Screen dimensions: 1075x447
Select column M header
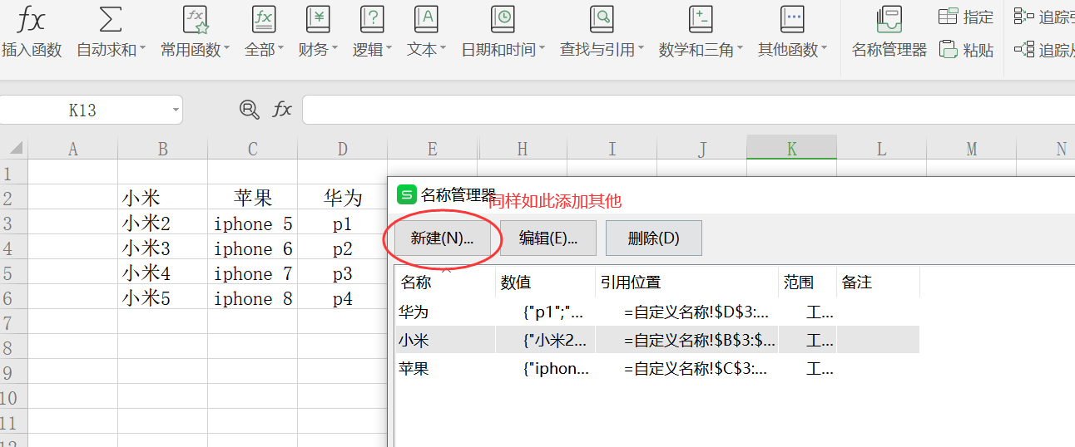[972, 149]
